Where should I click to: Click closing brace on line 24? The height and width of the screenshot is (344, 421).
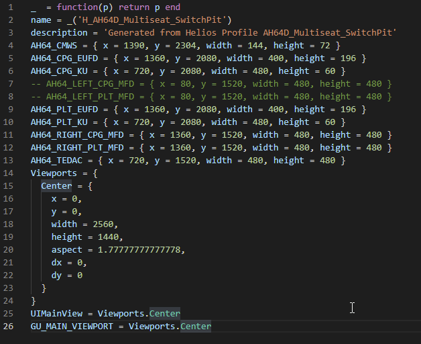coord(34,301)
